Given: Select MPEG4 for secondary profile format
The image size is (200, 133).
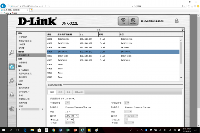Looking at the screenshot, I should pyautogui.click(x=134, y=107).
